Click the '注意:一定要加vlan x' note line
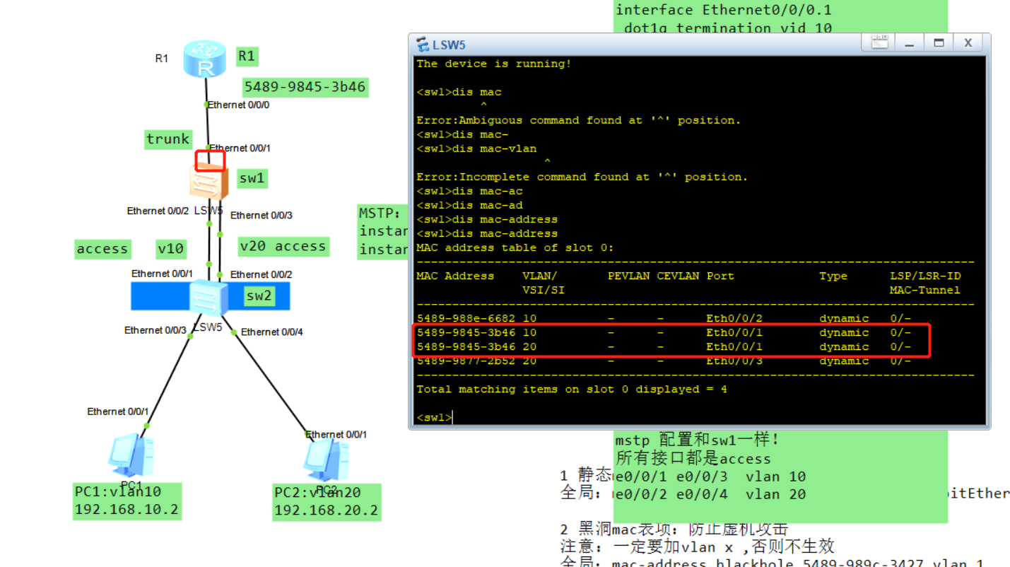The image size is (1010, 567). point(697,546)
